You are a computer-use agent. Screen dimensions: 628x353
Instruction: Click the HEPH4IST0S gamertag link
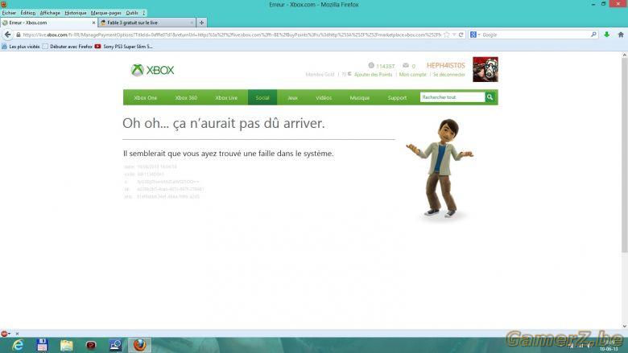(446, 65)
